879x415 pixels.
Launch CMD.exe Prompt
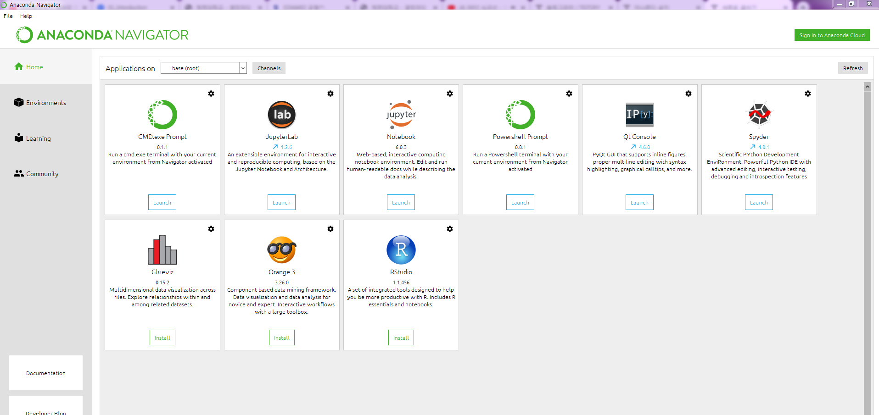[162, 202]
